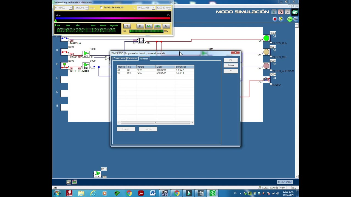
Task: Select the Resumen tab
Action: click(144, 59)
